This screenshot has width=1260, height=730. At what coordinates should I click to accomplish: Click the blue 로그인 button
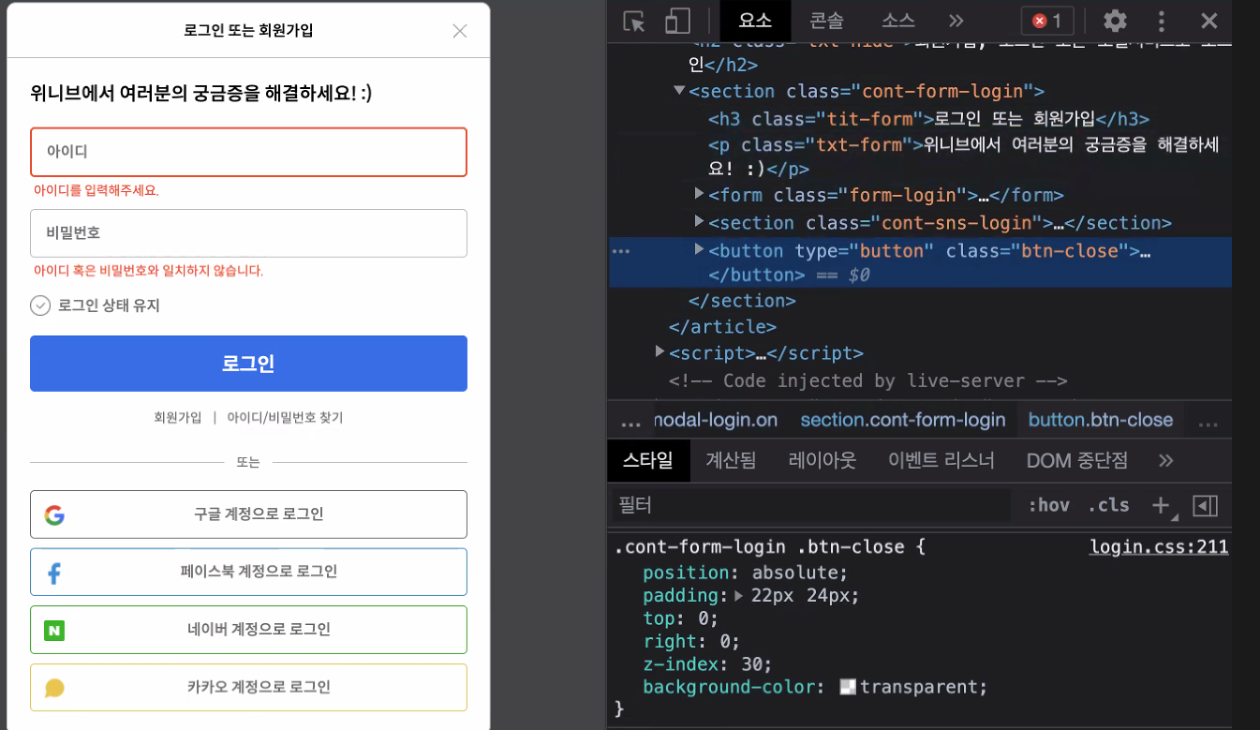[x=248, y=364]
